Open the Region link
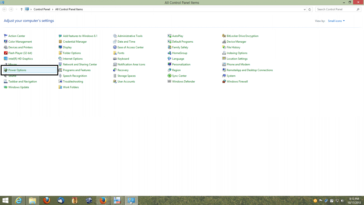This screenshot has width=364, height=205. (176, 70)
